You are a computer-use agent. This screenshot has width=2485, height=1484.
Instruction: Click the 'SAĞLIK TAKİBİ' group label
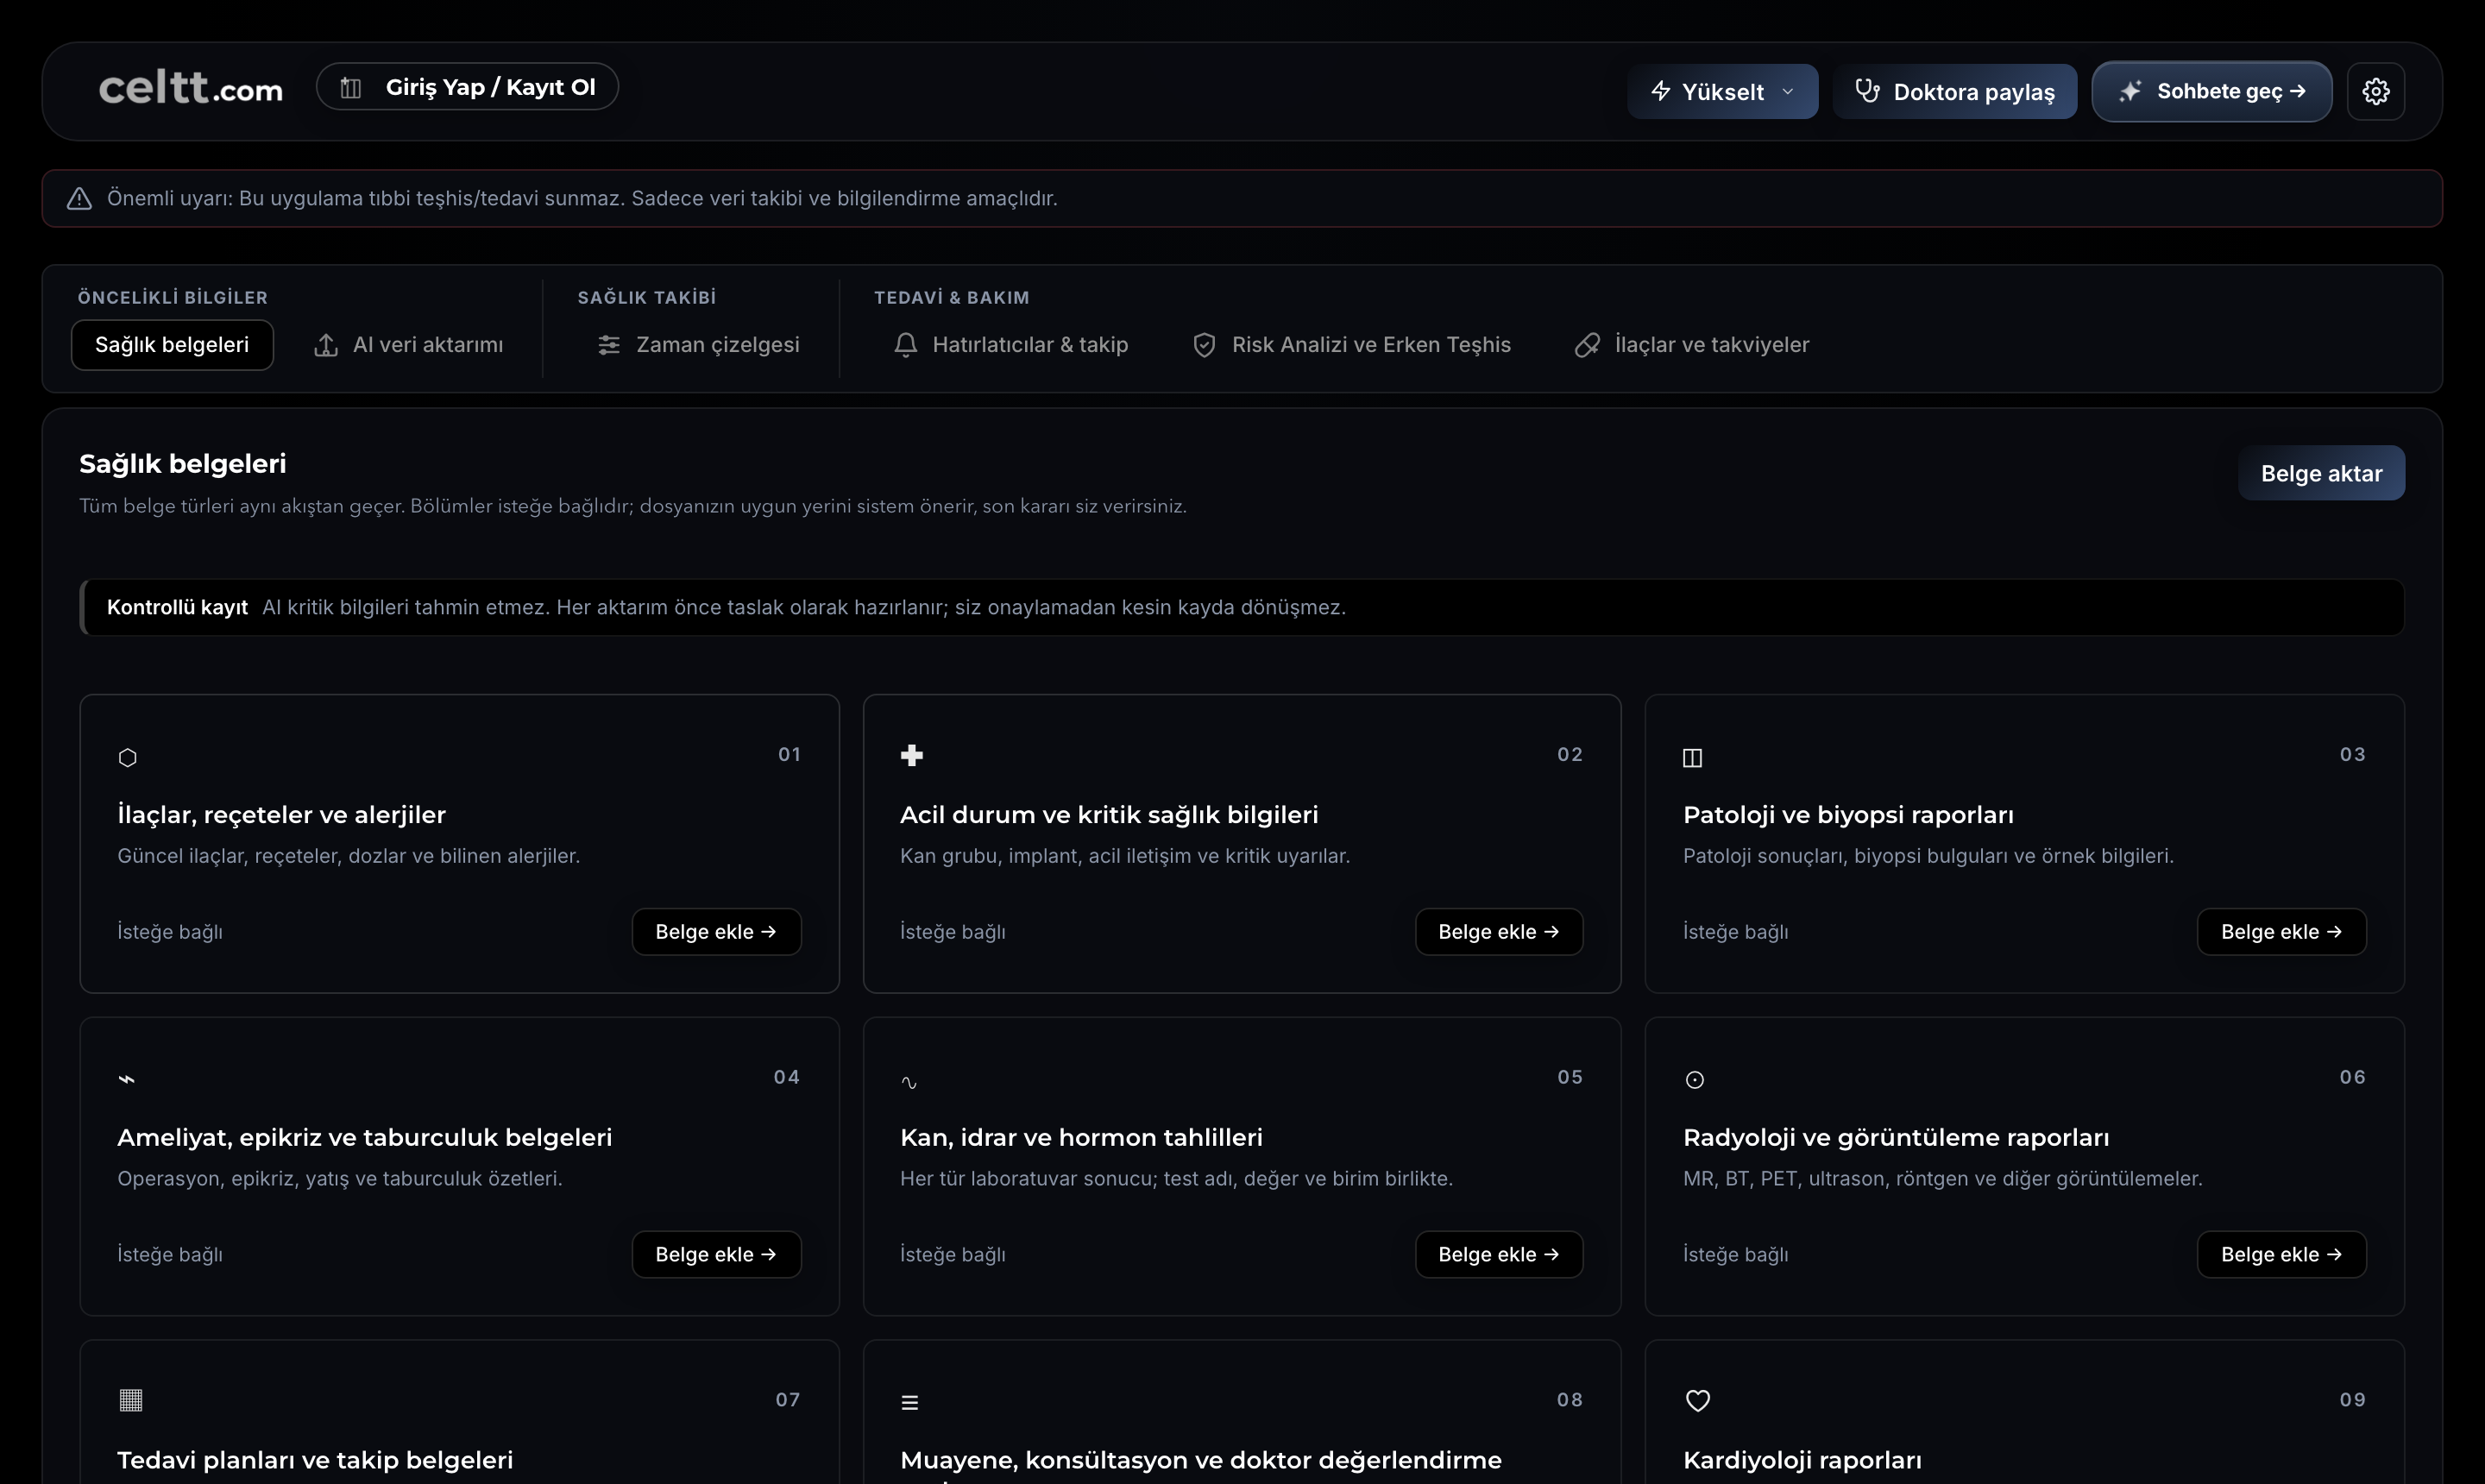[x=647, y=297]
